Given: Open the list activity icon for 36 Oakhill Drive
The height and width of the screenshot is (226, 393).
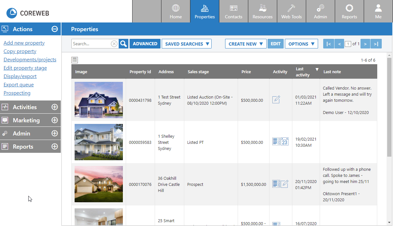Looking at the screenshot, I should coord(276,184).
